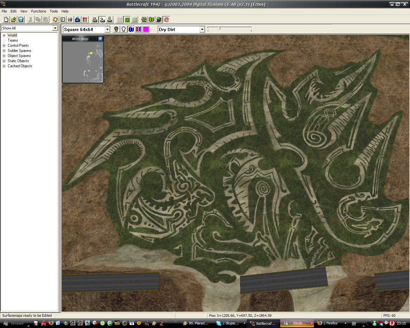Open the paint palette icon
Viewport: 410px width, 328px height.
[x=167, y=20]
